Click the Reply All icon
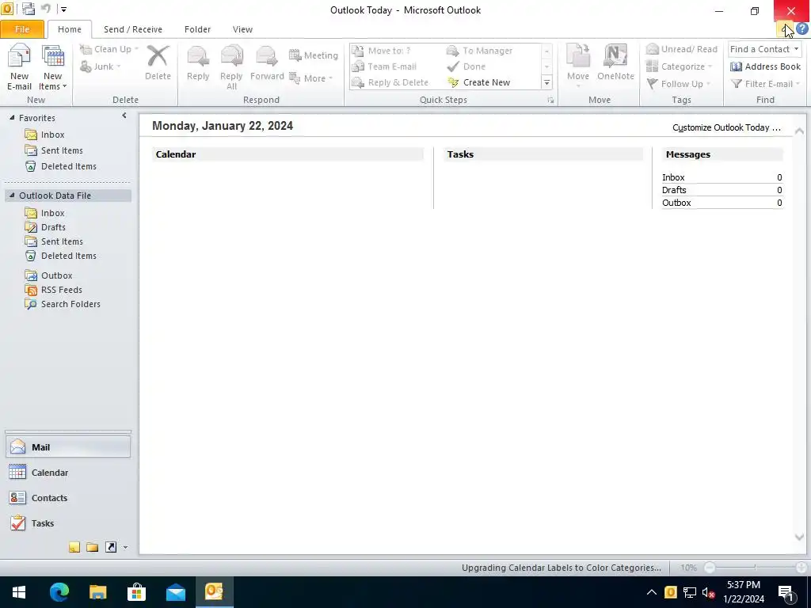The width and height of the screenshot is (811, 608). click(231, 67)
